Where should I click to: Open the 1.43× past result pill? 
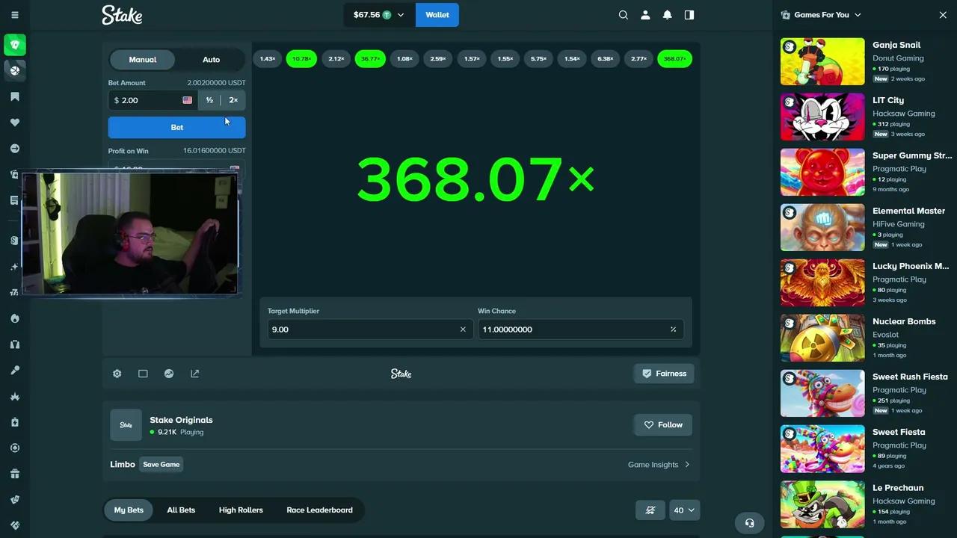tap(268, 59)
